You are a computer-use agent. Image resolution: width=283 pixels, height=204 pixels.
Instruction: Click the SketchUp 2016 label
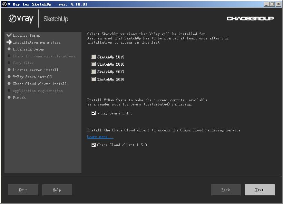[x=111, y=80]
